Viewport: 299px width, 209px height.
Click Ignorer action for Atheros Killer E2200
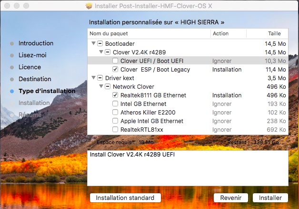coord(222,113)
